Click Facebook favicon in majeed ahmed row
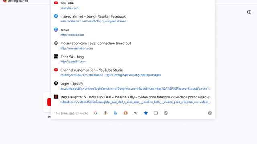 point(56,16)
